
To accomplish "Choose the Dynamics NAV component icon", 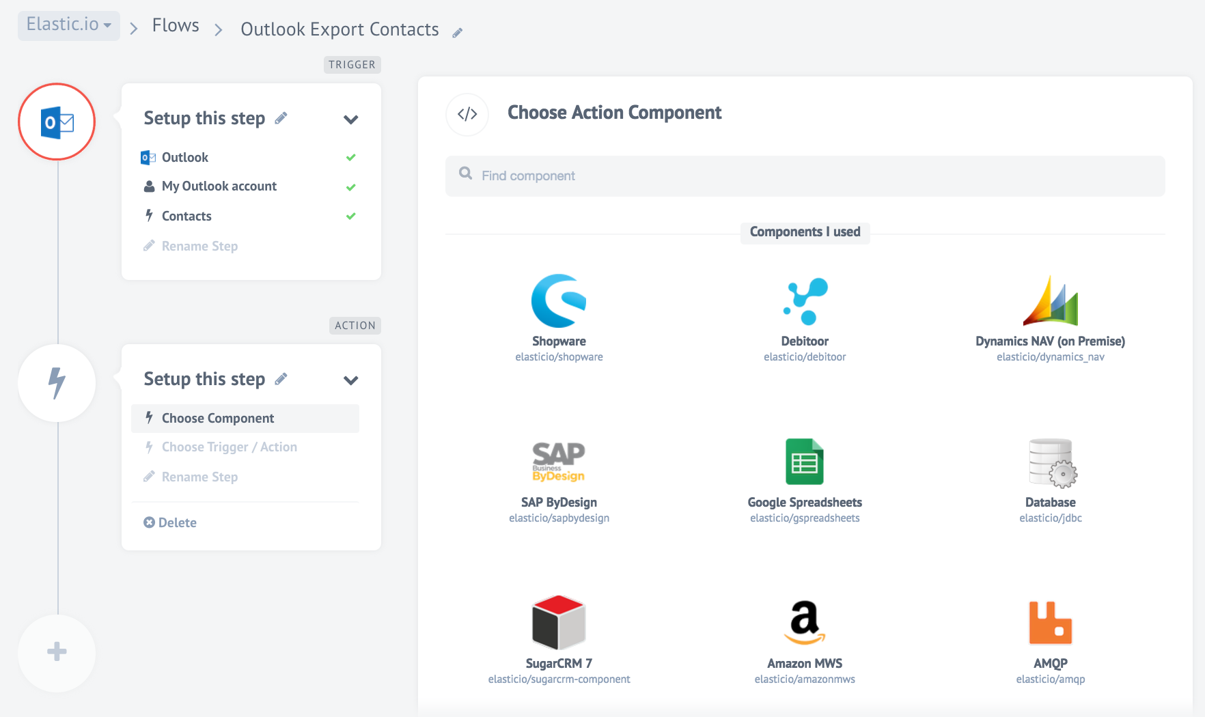I will pyautogui.click(x=1050, y=300).
